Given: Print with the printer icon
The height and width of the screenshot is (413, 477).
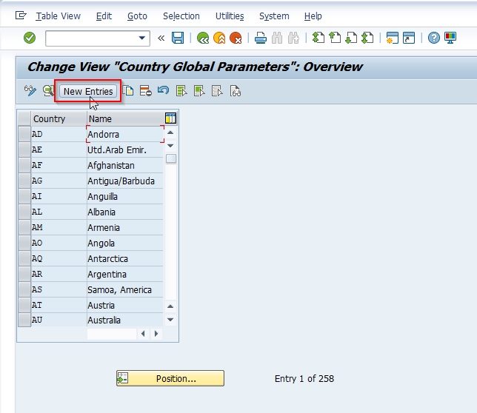Looking at the screenshot, I should tap(261, 38).
